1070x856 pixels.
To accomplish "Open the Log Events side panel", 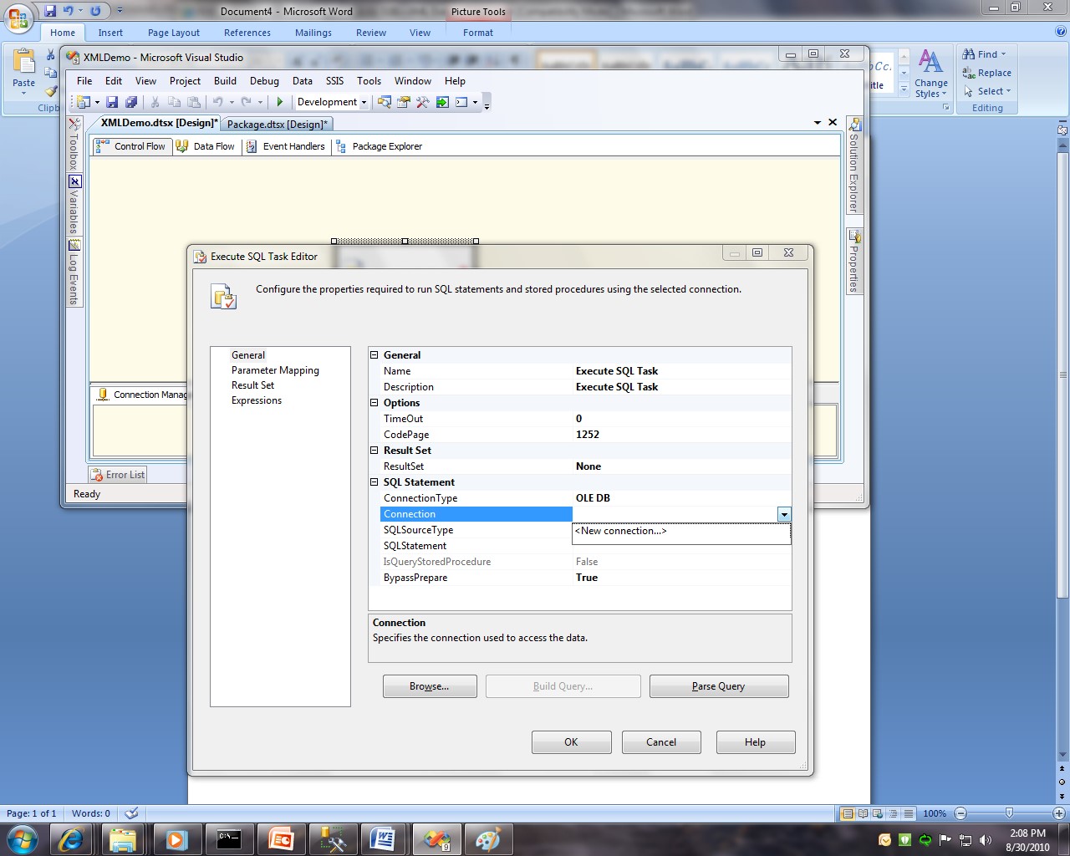I will [74, 273].
